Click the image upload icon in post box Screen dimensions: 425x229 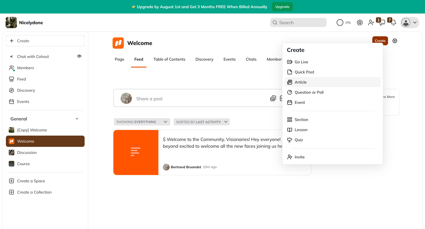[x=273, y=98]
